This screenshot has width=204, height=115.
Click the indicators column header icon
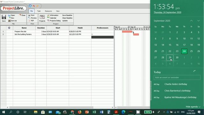coord(9,28)
